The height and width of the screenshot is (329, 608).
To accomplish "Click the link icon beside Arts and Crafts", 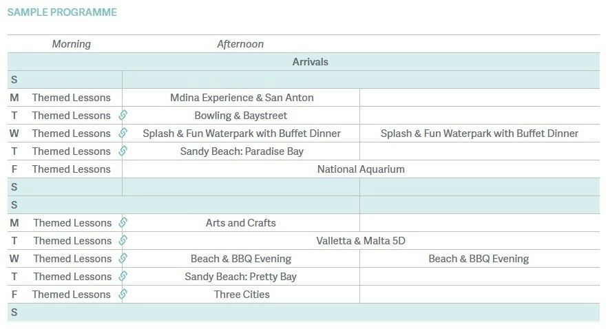I will tap(123, 222).
